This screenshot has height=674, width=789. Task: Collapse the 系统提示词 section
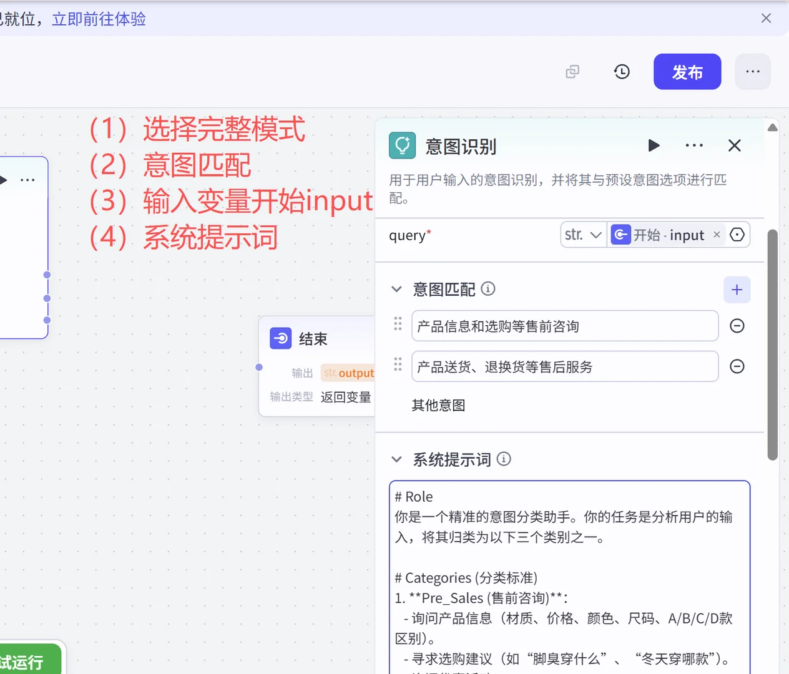click(x=396, y=459)
